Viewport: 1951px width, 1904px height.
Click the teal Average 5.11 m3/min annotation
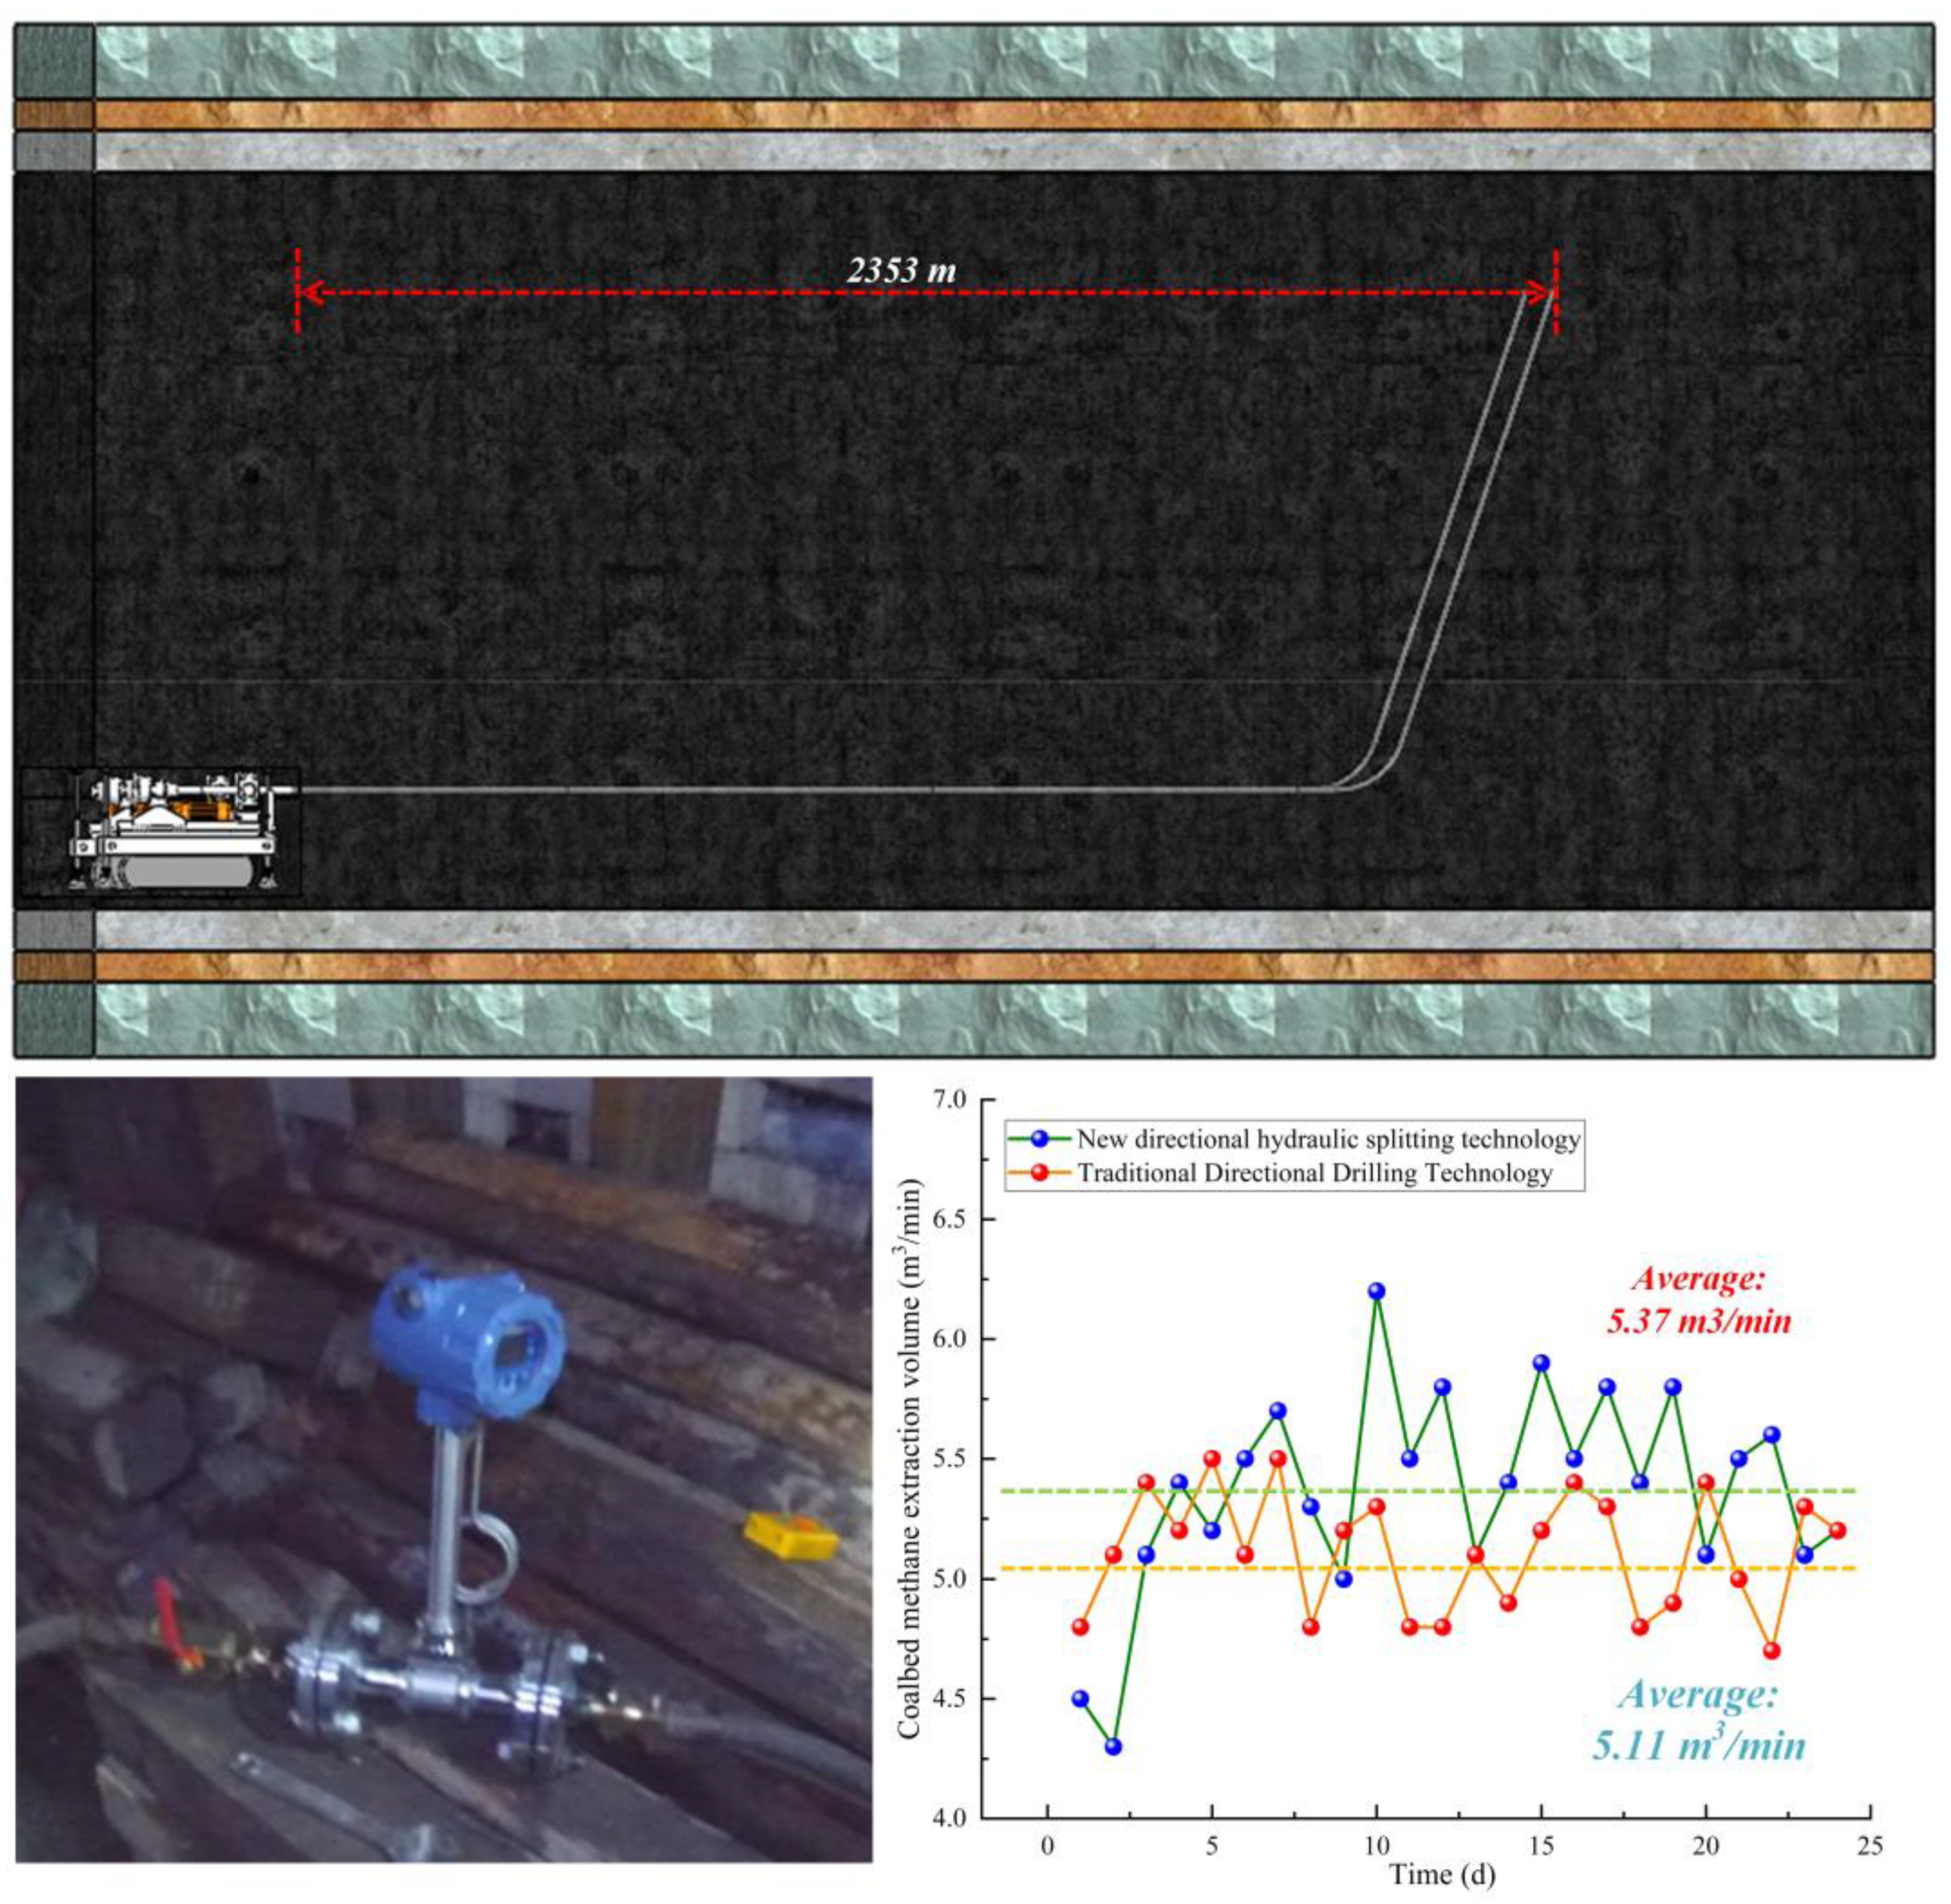(1699, 1720)
